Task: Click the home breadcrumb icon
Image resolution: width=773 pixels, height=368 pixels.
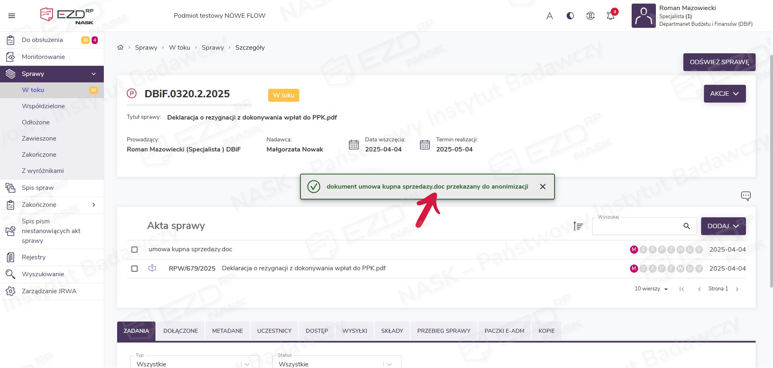Action: tap(120, 48)
